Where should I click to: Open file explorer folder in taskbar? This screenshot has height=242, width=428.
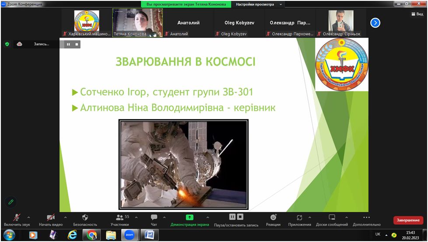point(111,235)
